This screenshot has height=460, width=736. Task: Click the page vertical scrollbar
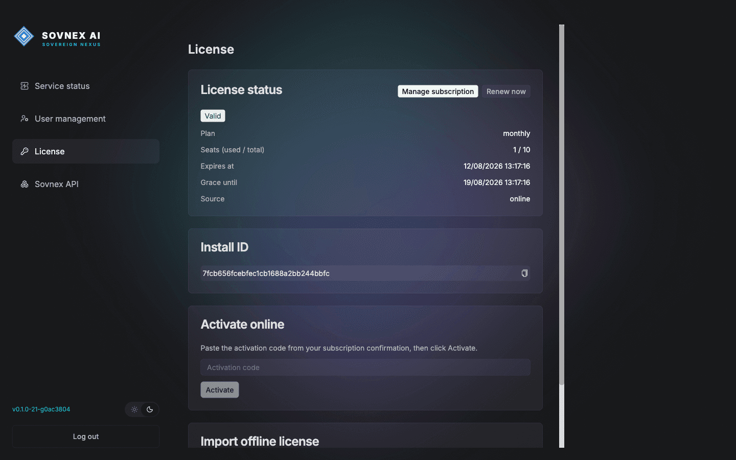pos(562,204)
